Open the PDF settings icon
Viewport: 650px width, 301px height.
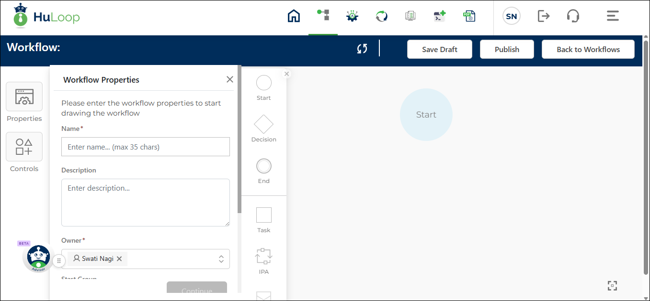click(468, 16)
